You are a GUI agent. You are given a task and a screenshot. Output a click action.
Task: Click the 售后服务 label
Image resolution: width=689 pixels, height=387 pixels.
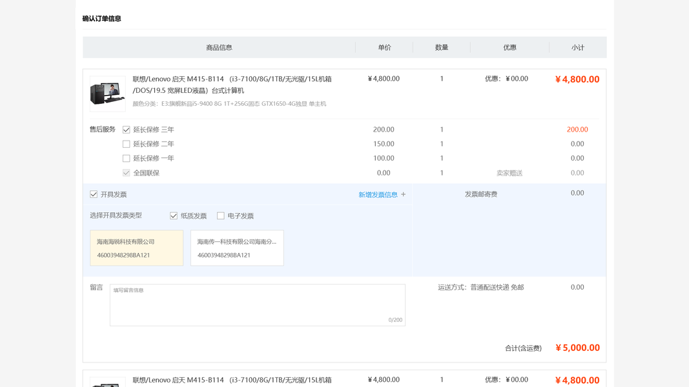click(x=103, y=130)
